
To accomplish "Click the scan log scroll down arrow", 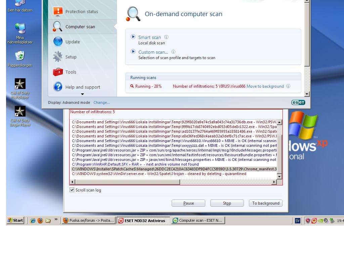I will (279, 176).
